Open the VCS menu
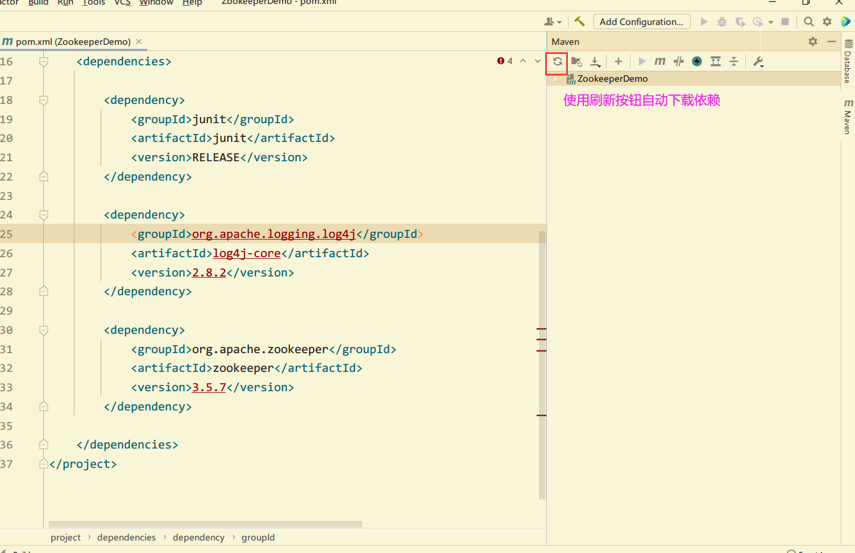 pyautogui.click(x=122, y=2)
